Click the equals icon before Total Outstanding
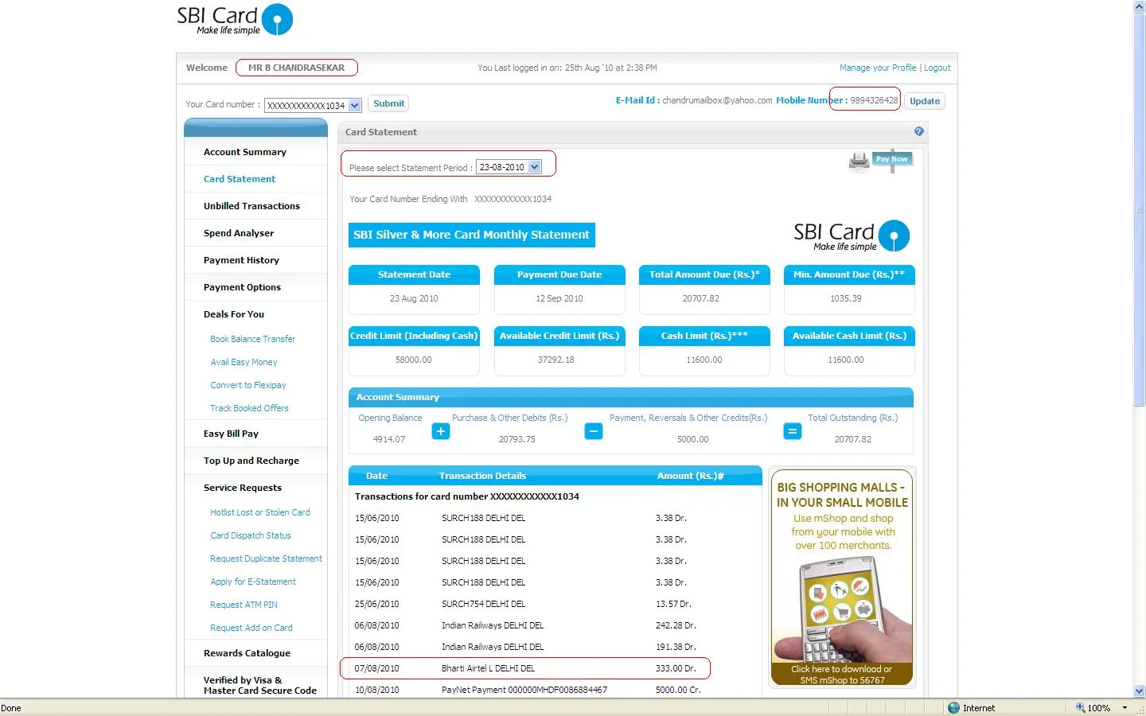The width and height of the screenshot is (1146, 716). (x=792, y=431)
